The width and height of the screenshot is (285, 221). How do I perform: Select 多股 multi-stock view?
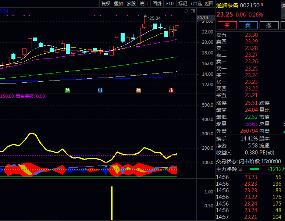(x=131, y=4)
